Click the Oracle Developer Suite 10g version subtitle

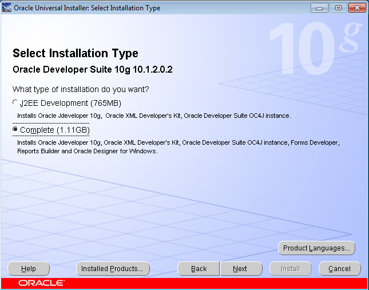coord(92,70)
